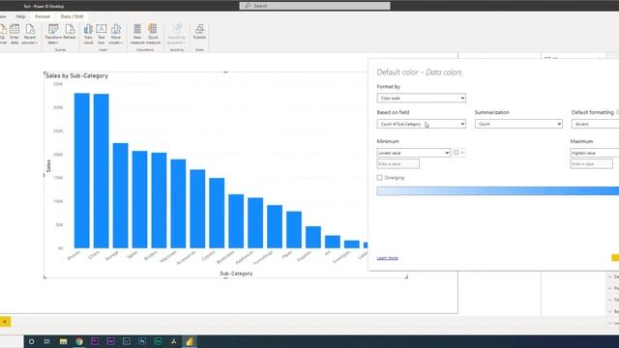Click the Maximum value input field
The height and width of the screenshot is (348, 619).
591,163
